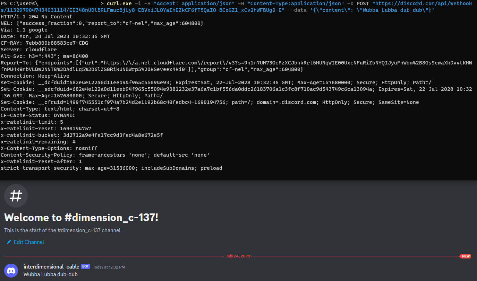Viewport: 477px width, 281px height.
Task: Click the red NEW messages marker
Action: pyautogui.click(x=465, y=256)
